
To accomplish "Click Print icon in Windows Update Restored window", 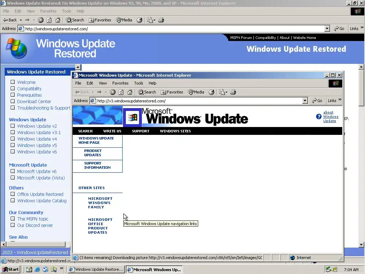I will [x=161, y=20].
